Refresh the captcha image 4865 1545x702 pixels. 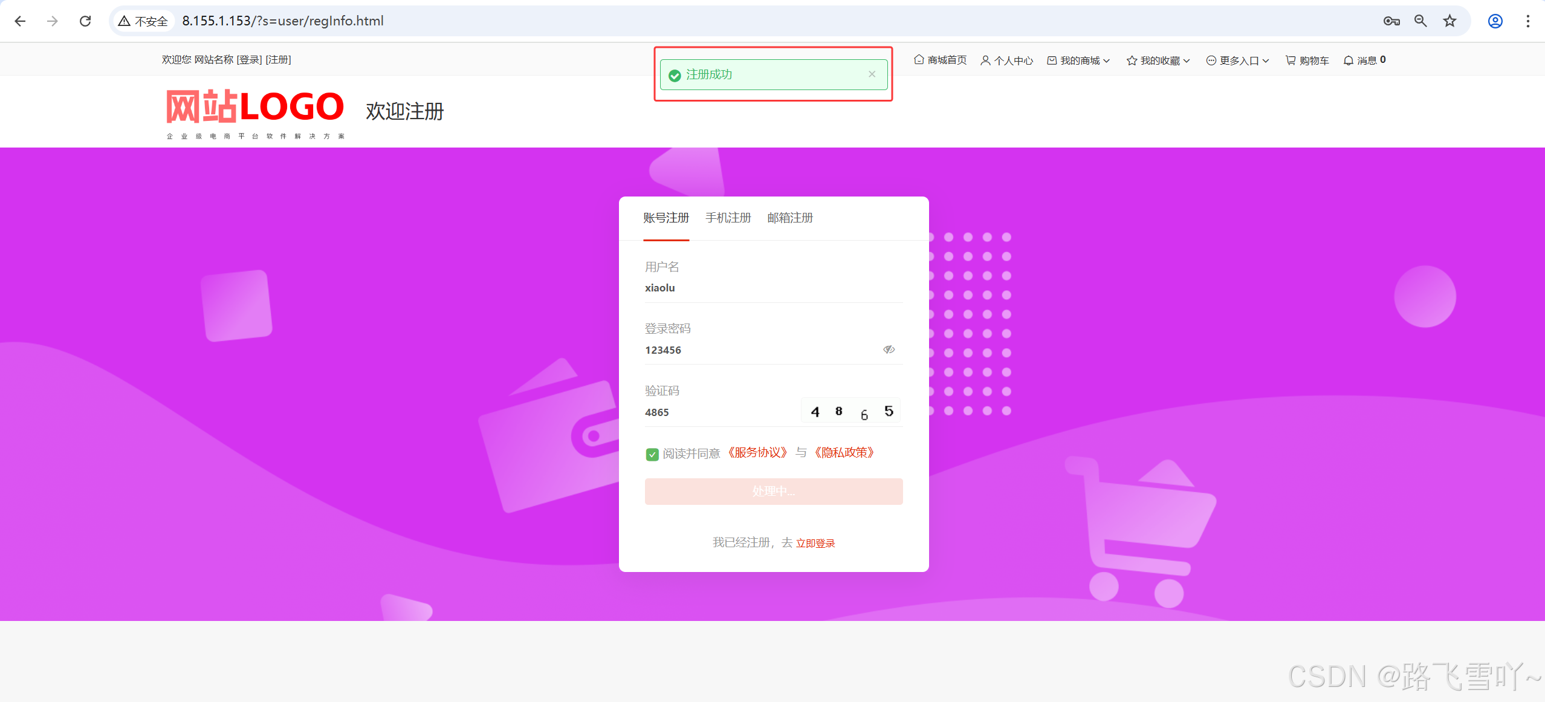click(x=850, y=411)
